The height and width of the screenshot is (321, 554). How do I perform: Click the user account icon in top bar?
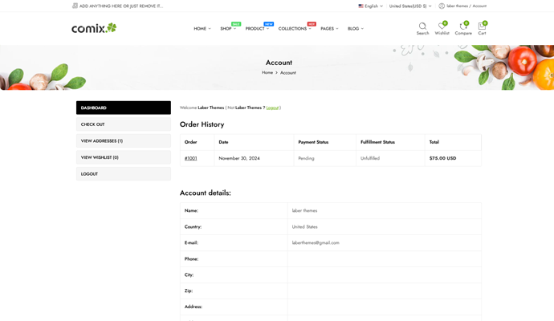(x=442, y=6)
